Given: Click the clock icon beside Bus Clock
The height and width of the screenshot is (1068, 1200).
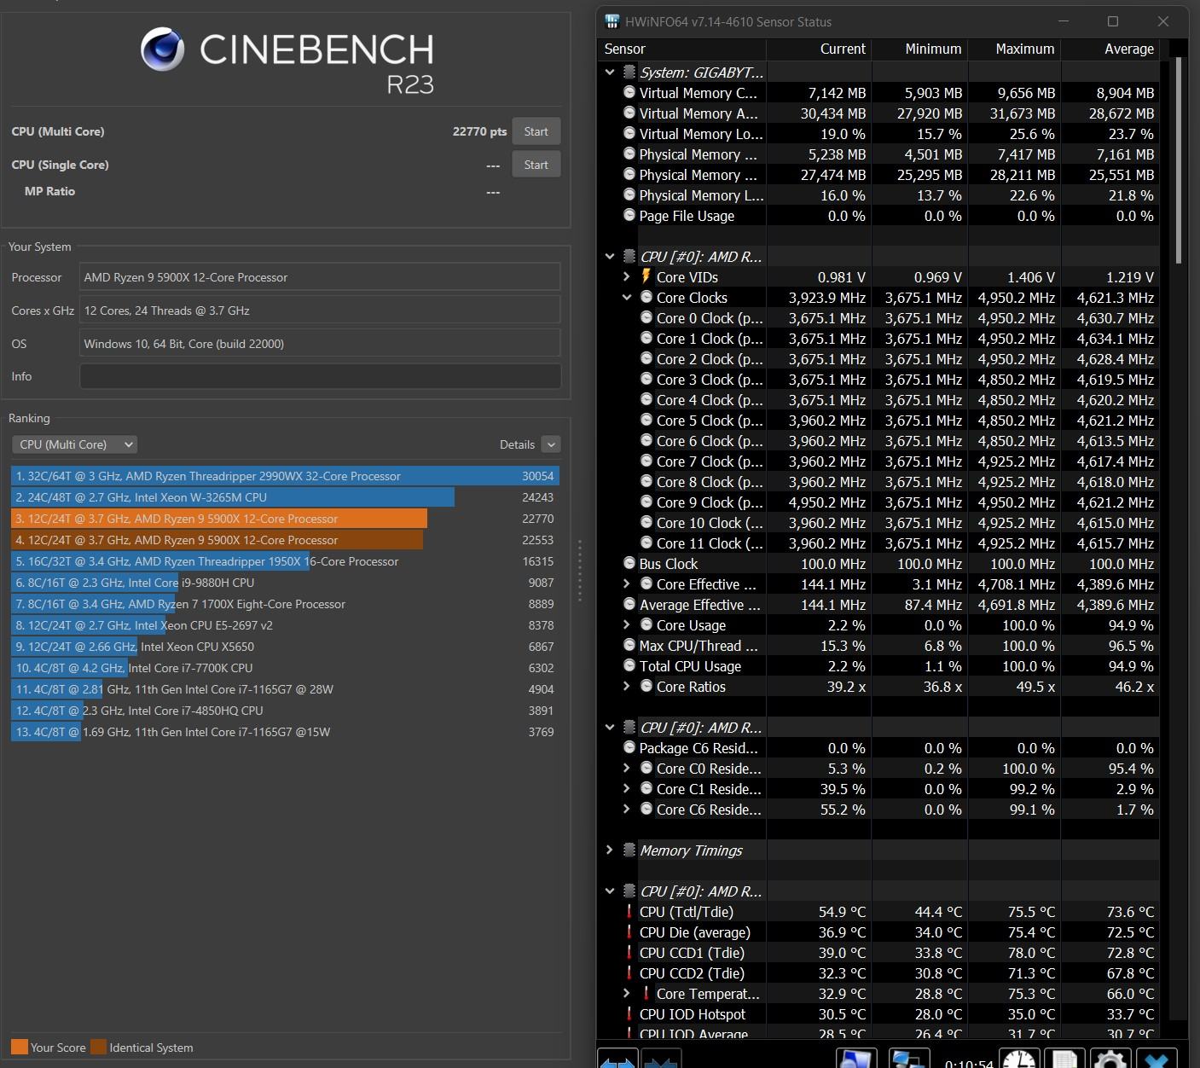Looking at the screenshot, I should point(629,563).
